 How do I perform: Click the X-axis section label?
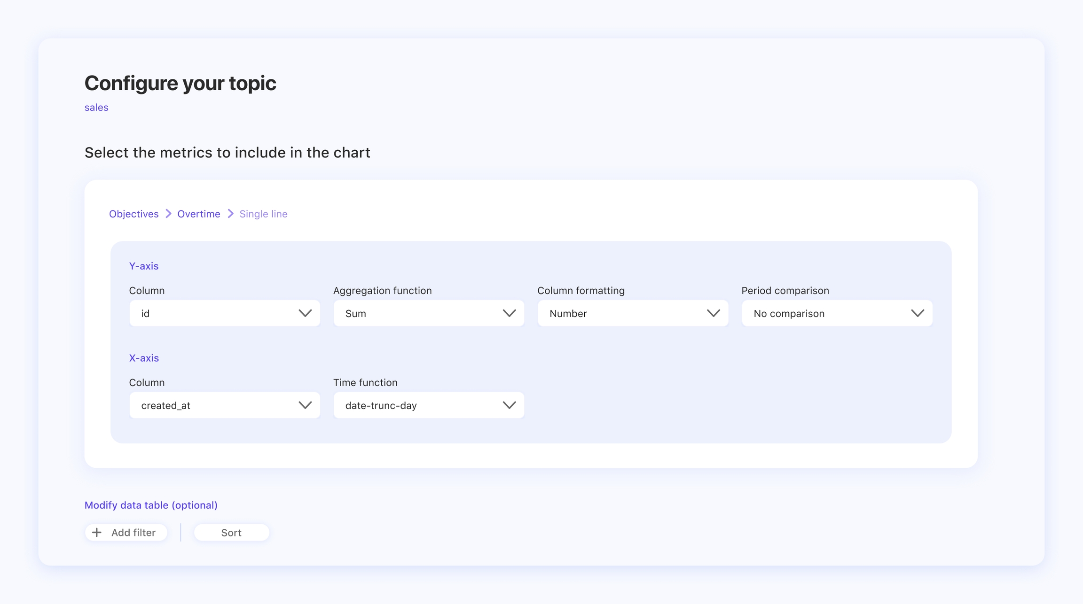[x=144, y=358]
